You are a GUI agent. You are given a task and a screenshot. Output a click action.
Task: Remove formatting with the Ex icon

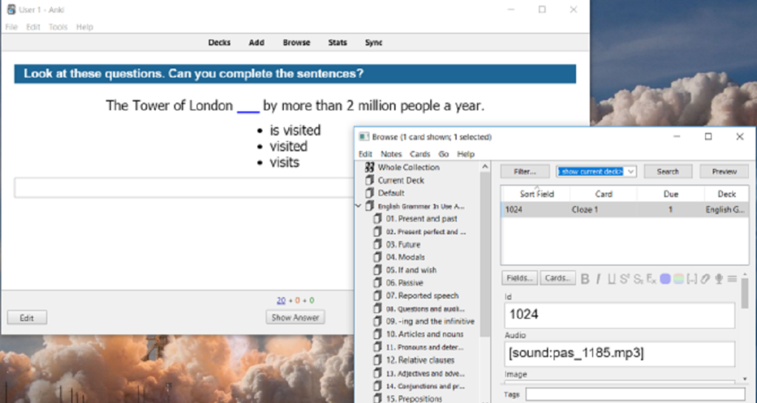coord(651,279)
